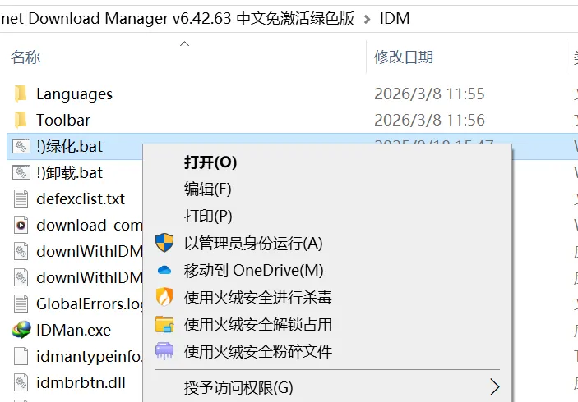Screen dimensions: 578x402
Task: Select the defexclist.txt file
Action: point(81,199)
